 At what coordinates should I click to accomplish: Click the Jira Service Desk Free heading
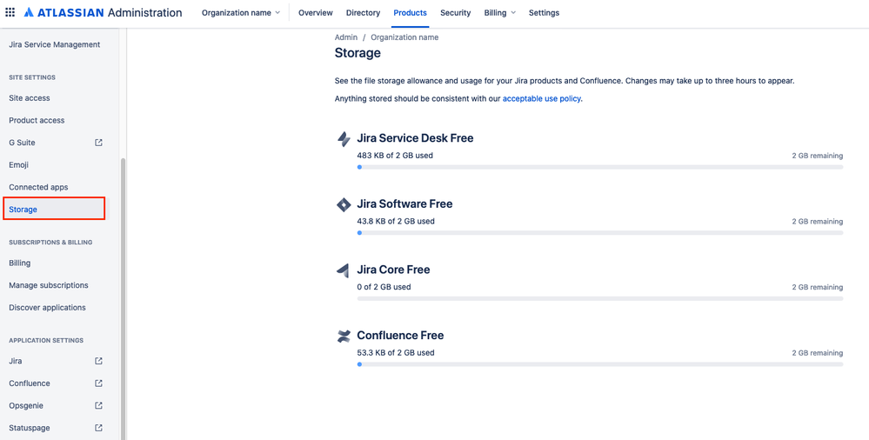415,138
